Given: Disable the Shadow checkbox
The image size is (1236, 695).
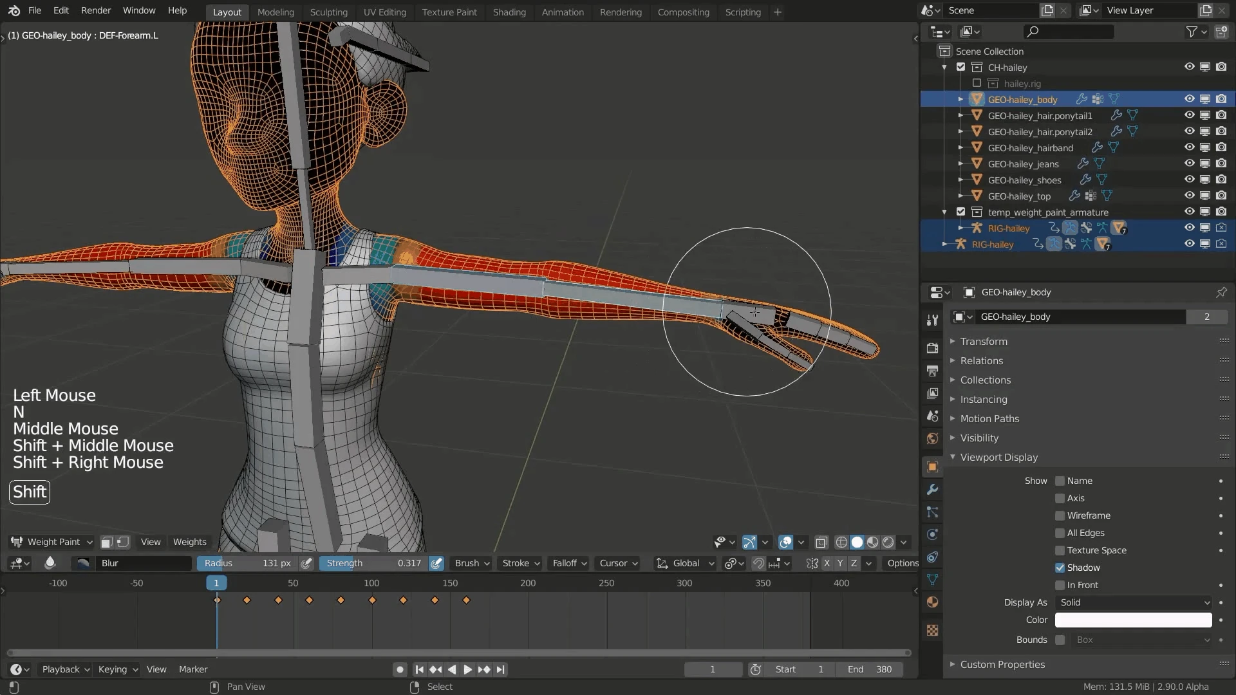Looking at the screenshot, I should (x=1060, y=568).
